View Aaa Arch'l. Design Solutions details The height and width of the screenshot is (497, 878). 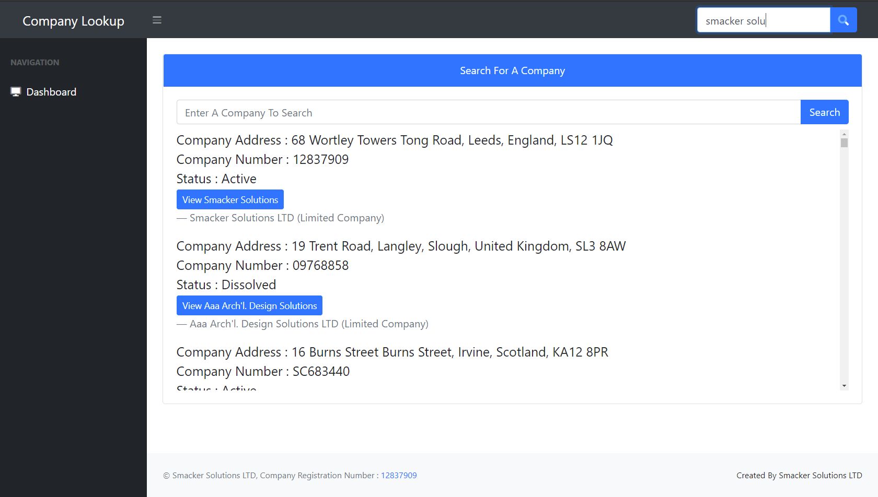(x=249, y=305)
